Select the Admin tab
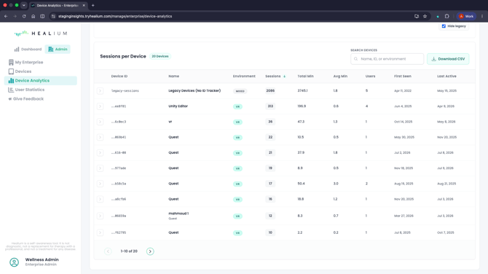488x274 pixels. pos(58,50)
